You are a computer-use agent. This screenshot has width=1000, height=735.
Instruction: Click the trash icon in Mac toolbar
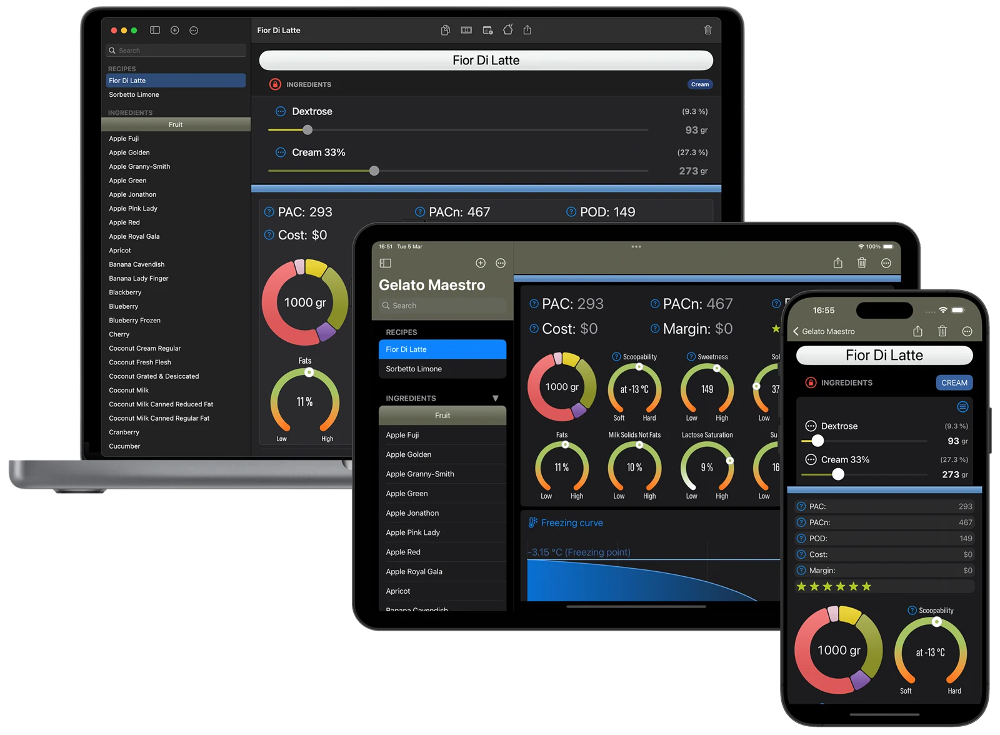[x=707, y=30]
